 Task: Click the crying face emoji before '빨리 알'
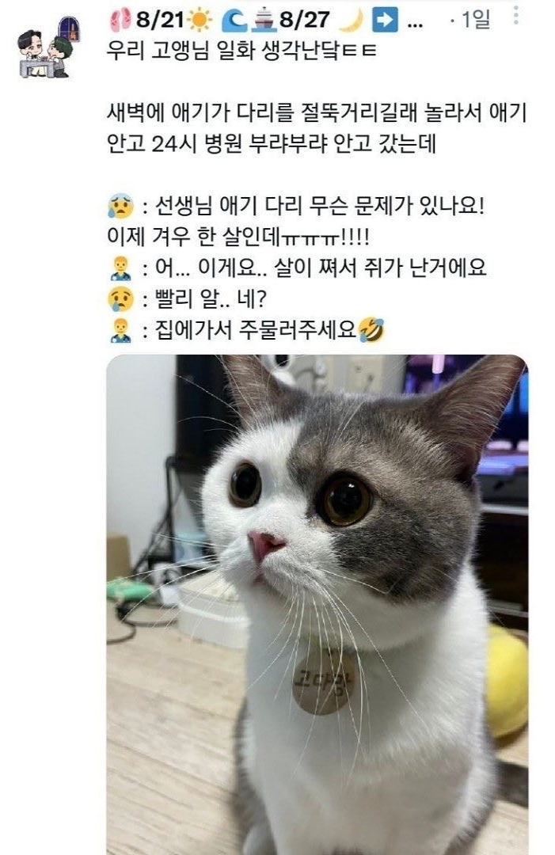click(120, 298)
